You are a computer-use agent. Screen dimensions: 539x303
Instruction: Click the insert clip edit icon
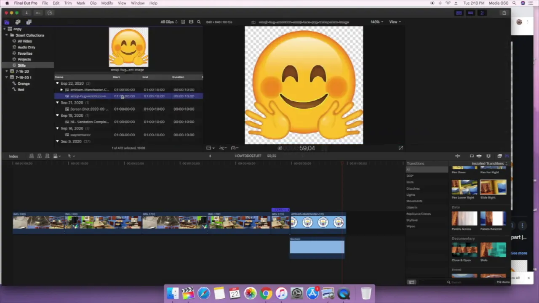39,156
